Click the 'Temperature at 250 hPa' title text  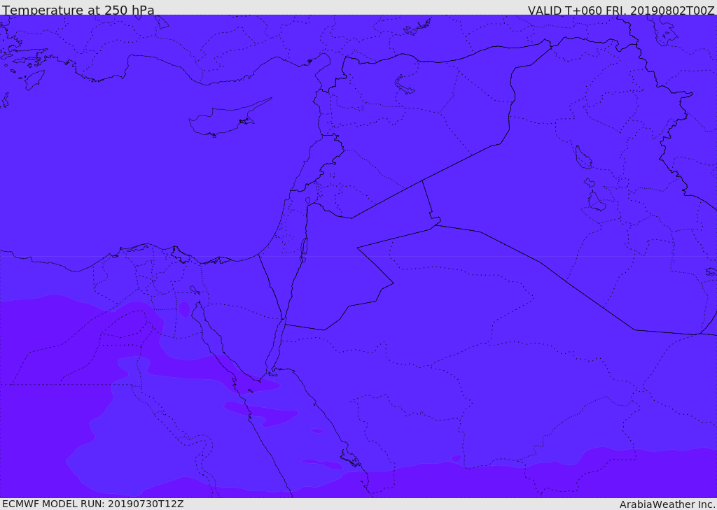(x=78, y=10)
